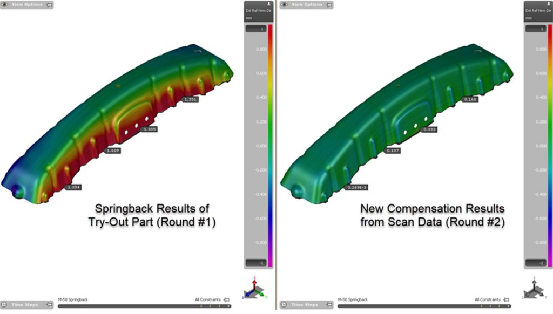The image size is (553, 314).
Task: Pin the left View Options panel
Action: (x=50, y=4)
